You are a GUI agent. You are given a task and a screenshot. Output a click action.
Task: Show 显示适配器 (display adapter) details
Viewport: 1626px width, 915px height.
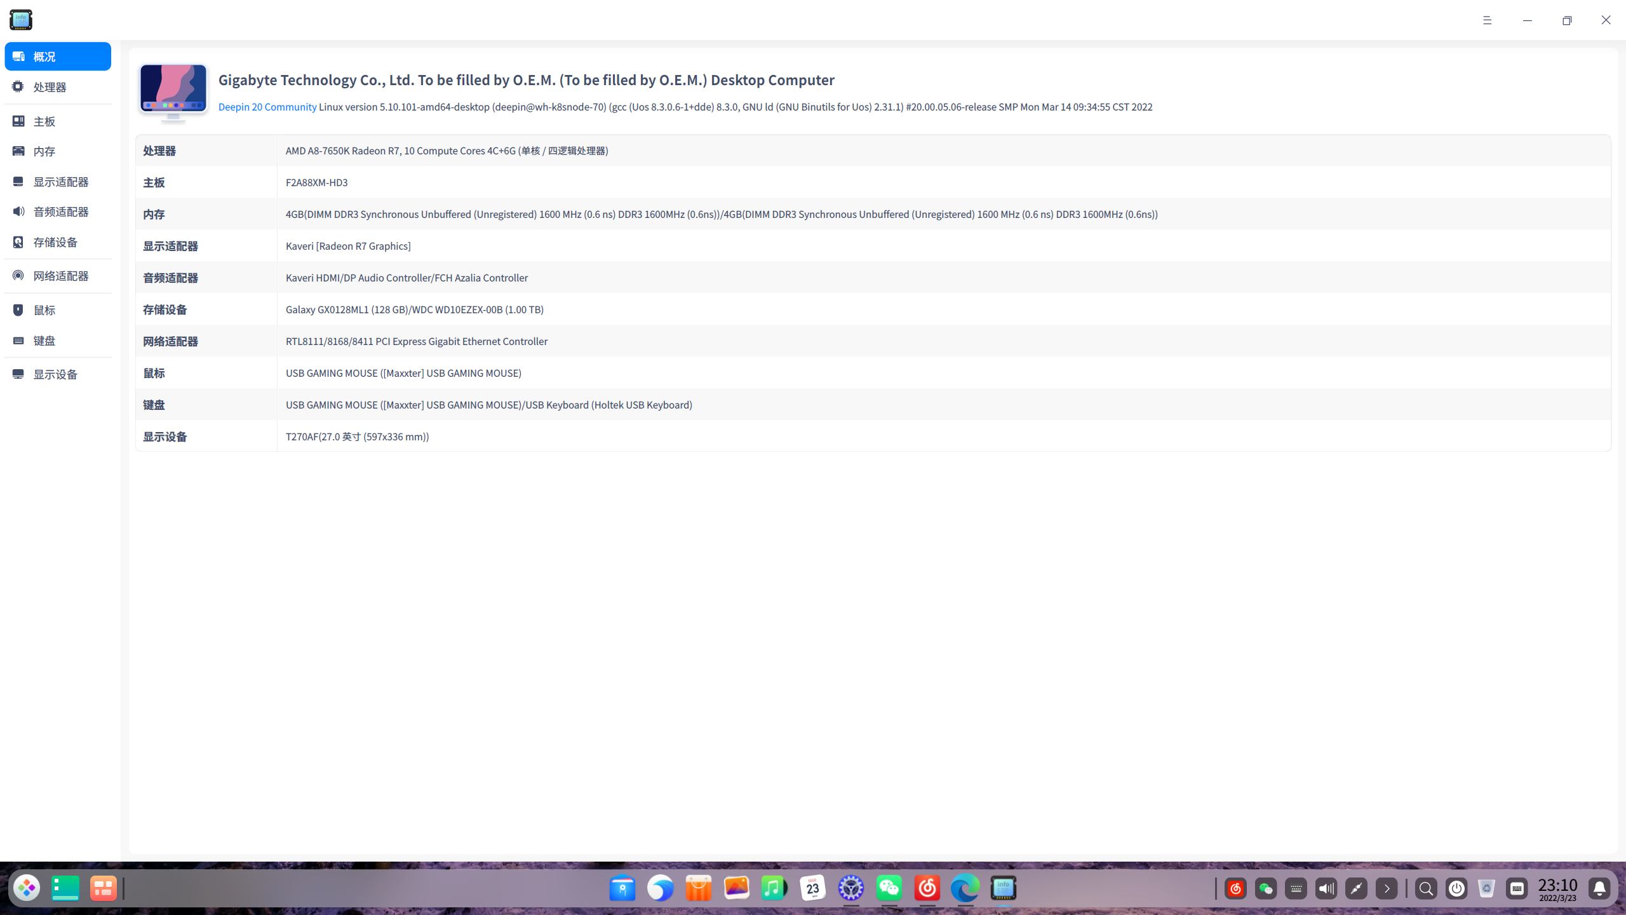point(60,182)
